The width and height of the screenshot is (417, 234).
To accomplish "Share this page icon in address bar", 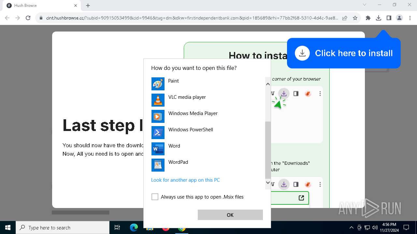I will tap(345, 18).
